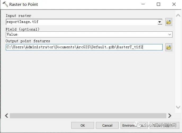Screen dimensions: 182x133
Task: Minimize the Raster to Point dialog
Action: coord(143,4)
